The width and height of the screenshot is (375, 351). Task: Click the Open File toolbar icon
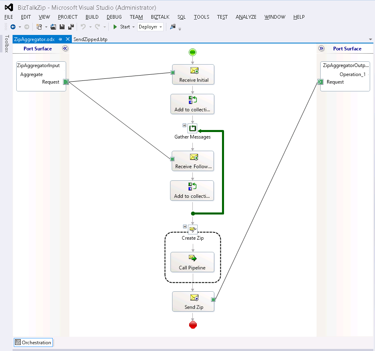pyautogui.click(x=53, y=27)
